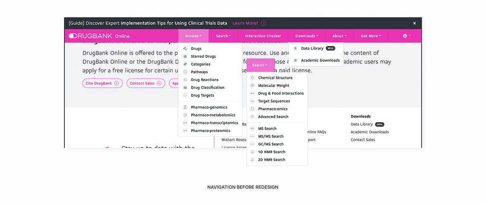The height and width of the screenshot is (204, 486).
Task: Click the Data Library database icon
Action: pyautogui.click(x=295, y=48)
